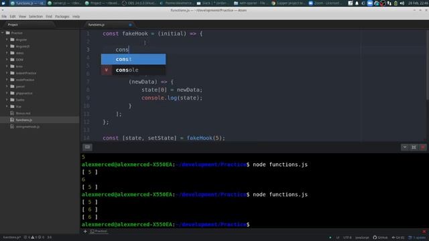This screenshot has height=241, width=429.
Task: Open the Edit menu
Action: (13, 17)
